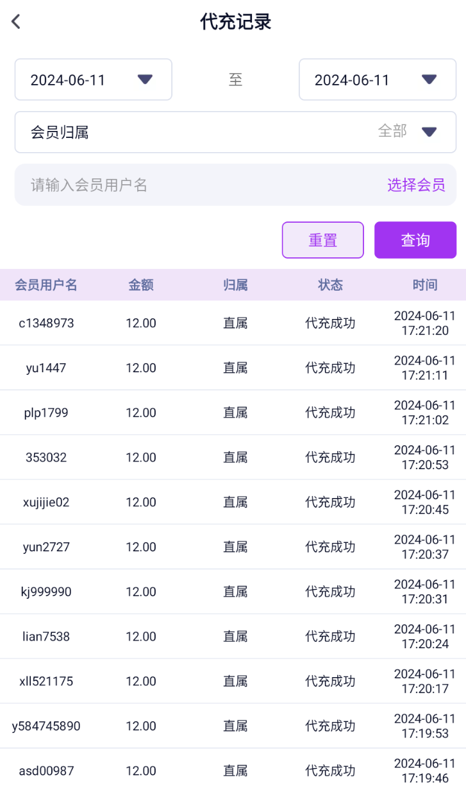Viewport: 466px width, 792px height.
Task: Open the end date dropdown
Action: click(378, 80)
